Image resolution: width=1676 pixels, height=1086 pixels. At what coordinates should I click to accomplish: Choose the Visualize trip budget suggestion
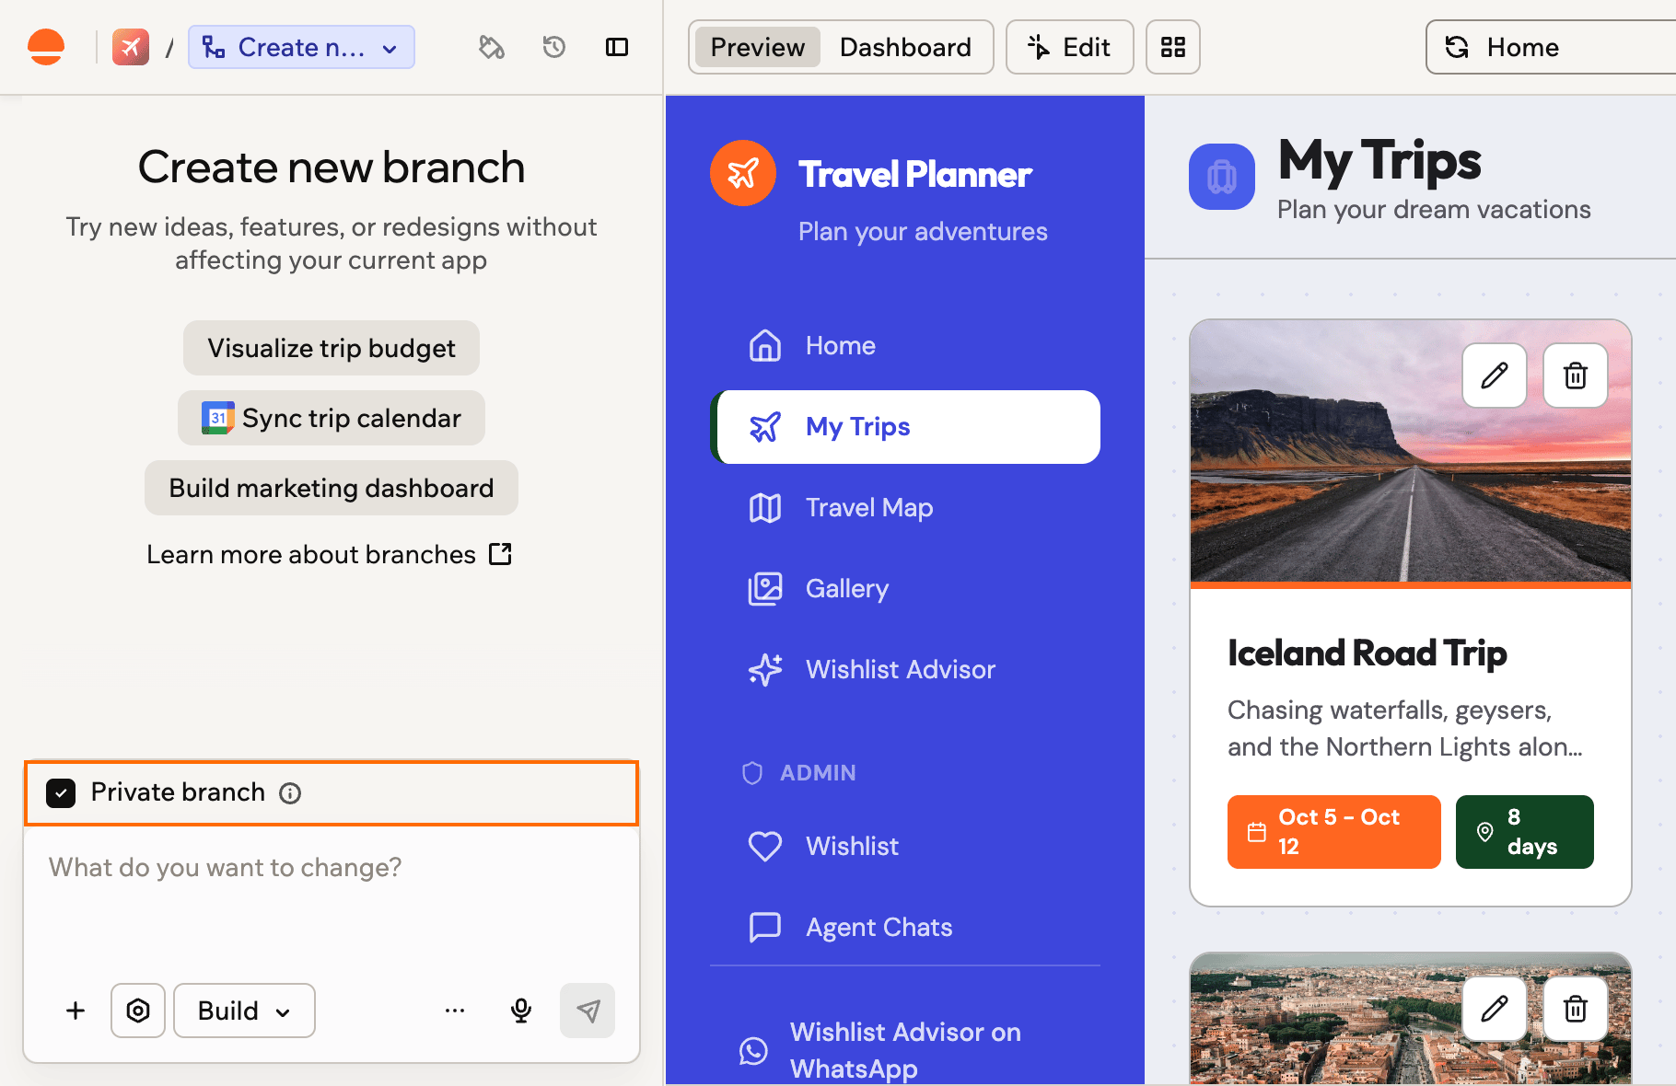coord(332,348)
